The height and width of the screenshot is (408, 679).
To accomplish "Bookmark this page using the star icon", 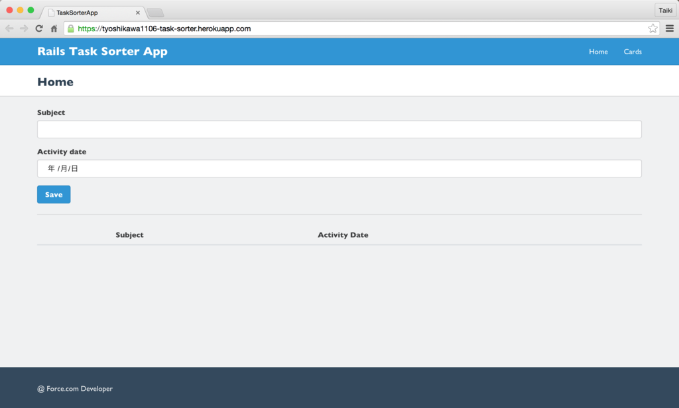I will coord(652,28).
